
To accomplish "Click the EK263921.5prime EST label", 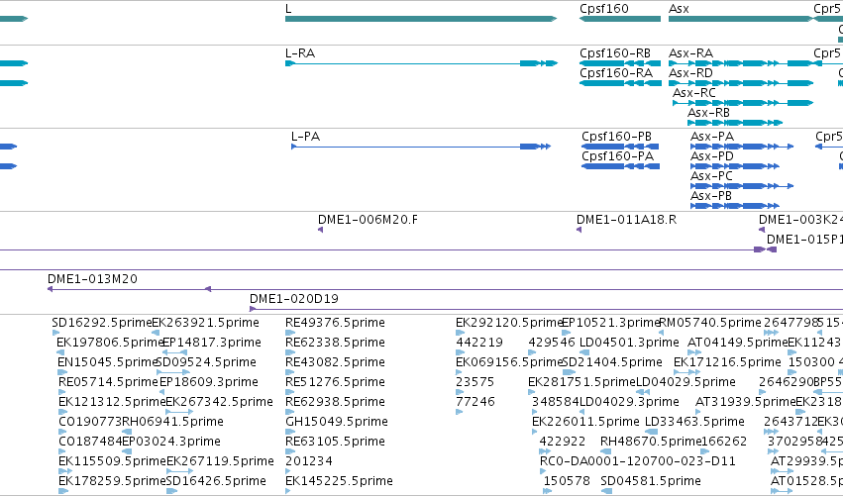I will coord(205,323).
